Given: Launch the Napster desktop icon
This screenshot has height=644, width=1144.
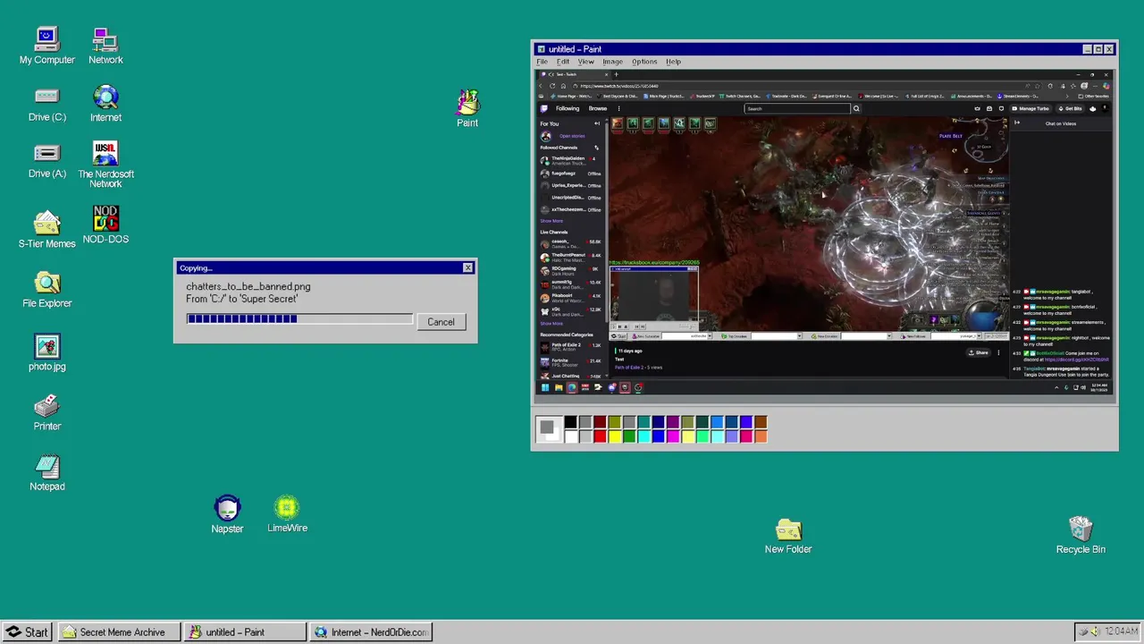Looking at the screenshot, I should pos(227,515).
